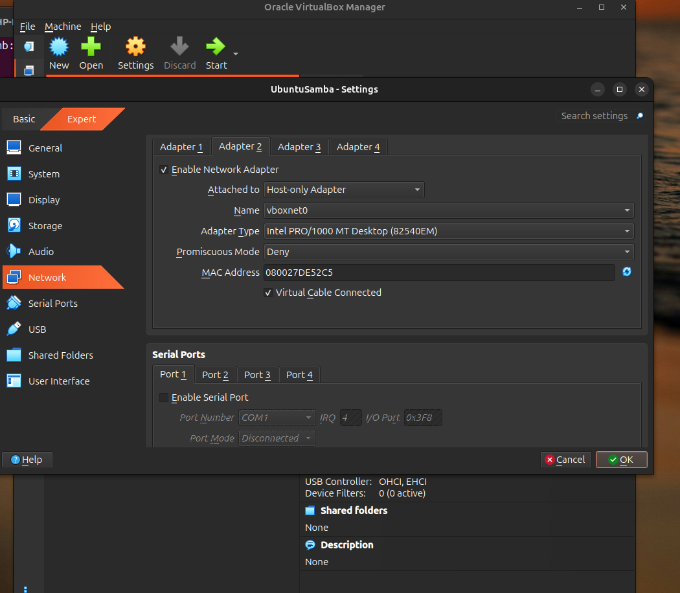Click the New virtual machine toolbar icon

click(x=59, y=47)
